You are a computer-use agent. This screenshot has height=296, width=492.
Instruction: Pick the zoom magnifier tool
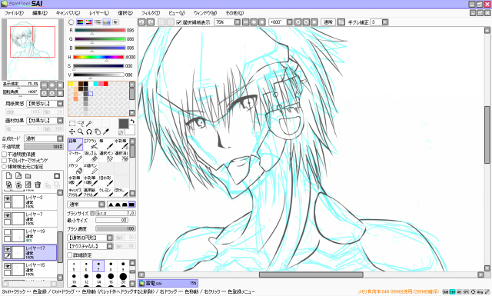click(x=81, y=131)
